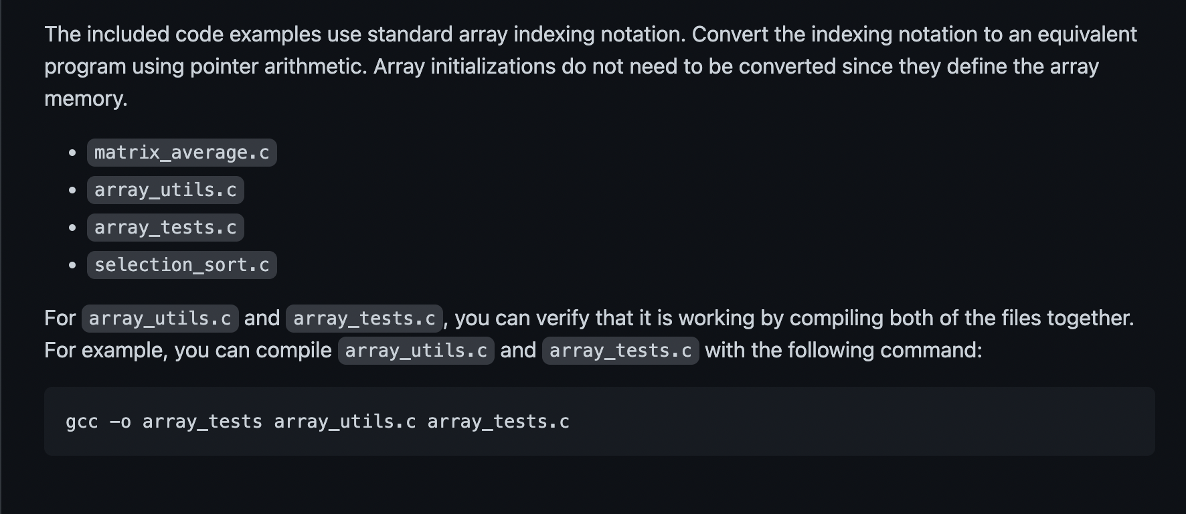Click array_tests.c at the end of gcc command

[499, 422]
